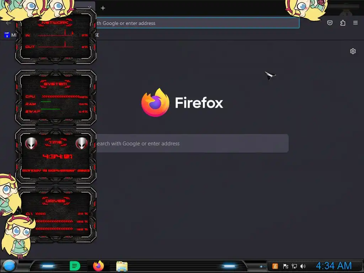
Task: Open a new tab with the plus button
Action: pos(103,8)
